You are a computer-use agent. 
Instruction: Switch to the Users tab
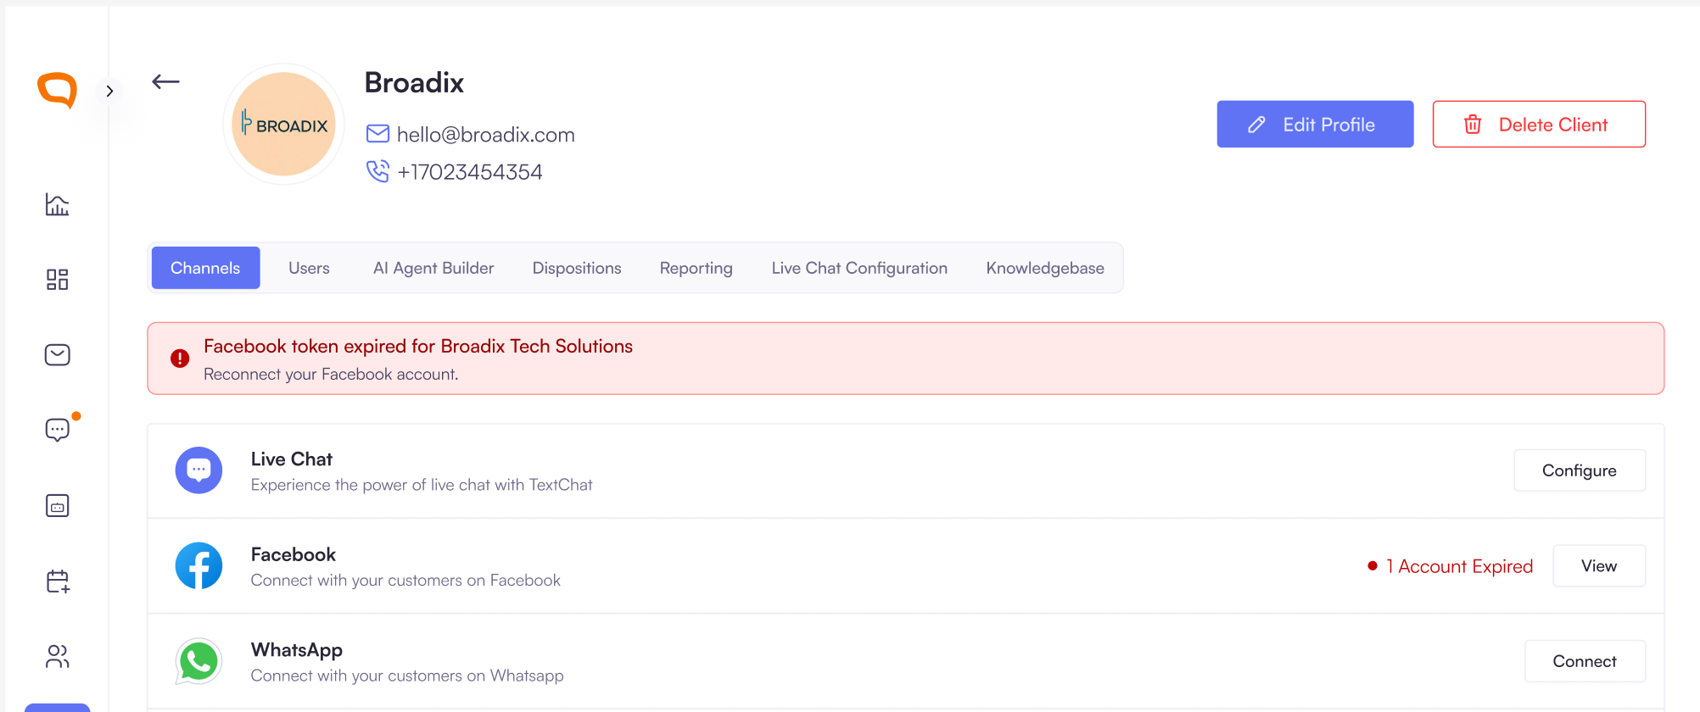coord(309,268)
